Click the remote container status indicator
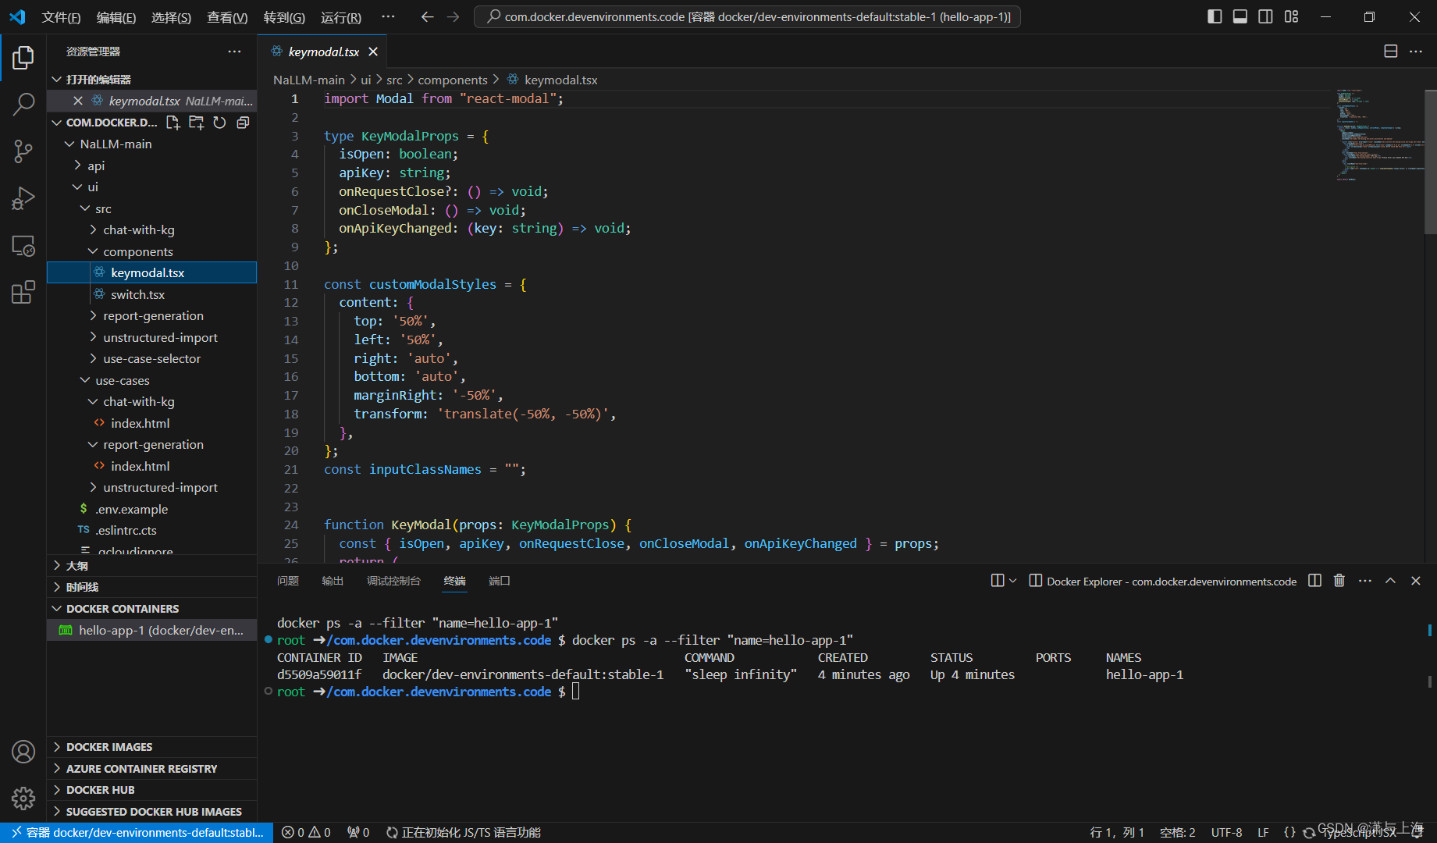Screen dimensions: 1437x843 pos(137,833)
